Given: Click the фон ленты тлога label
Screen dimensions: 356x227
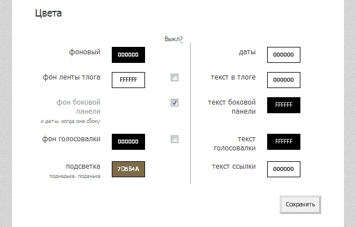Looking at the screenshot, I should [x=71, y=77].
